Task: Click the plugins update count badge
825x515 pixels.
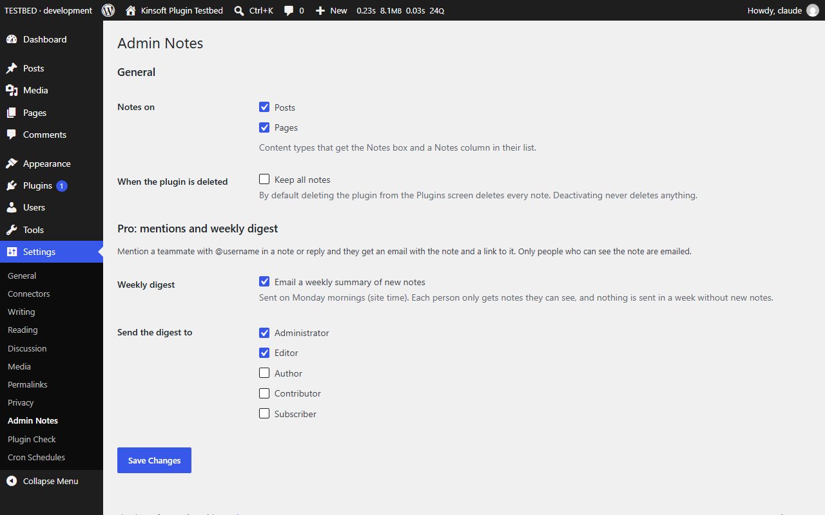Action: 62,186
